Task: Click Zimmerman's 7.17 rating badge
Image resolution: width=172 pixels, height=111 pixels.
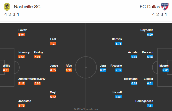Action: pos(22,83)
